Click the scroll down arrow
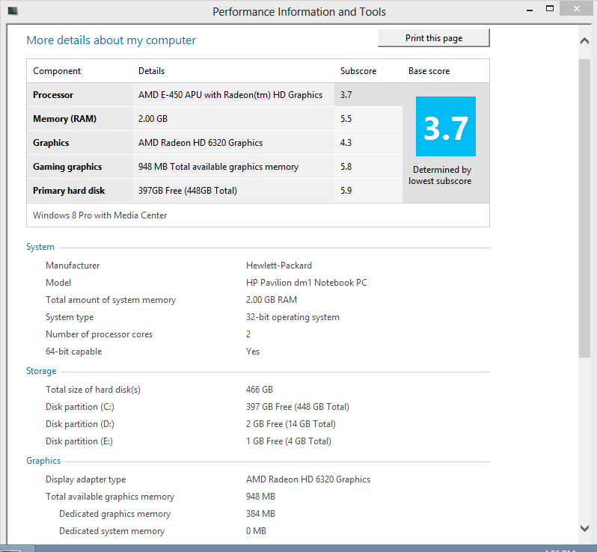The image size is (597, 552). pyautogui.click(x=584, y=528)
